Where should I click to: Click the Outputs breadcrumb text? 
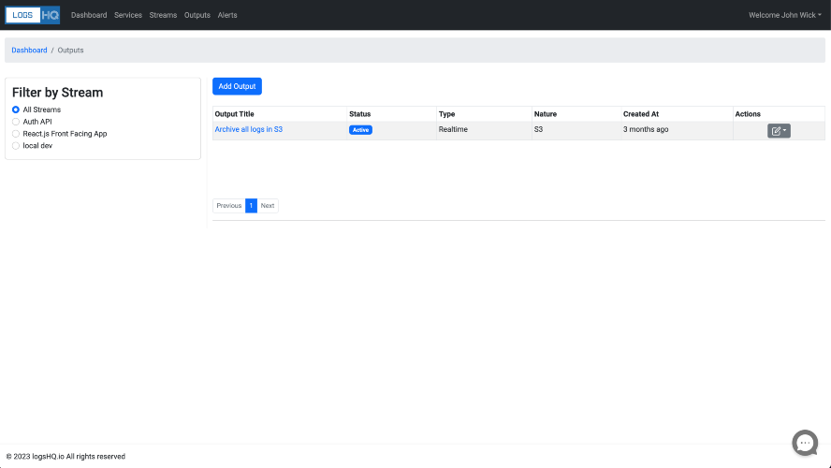point(70,50)
